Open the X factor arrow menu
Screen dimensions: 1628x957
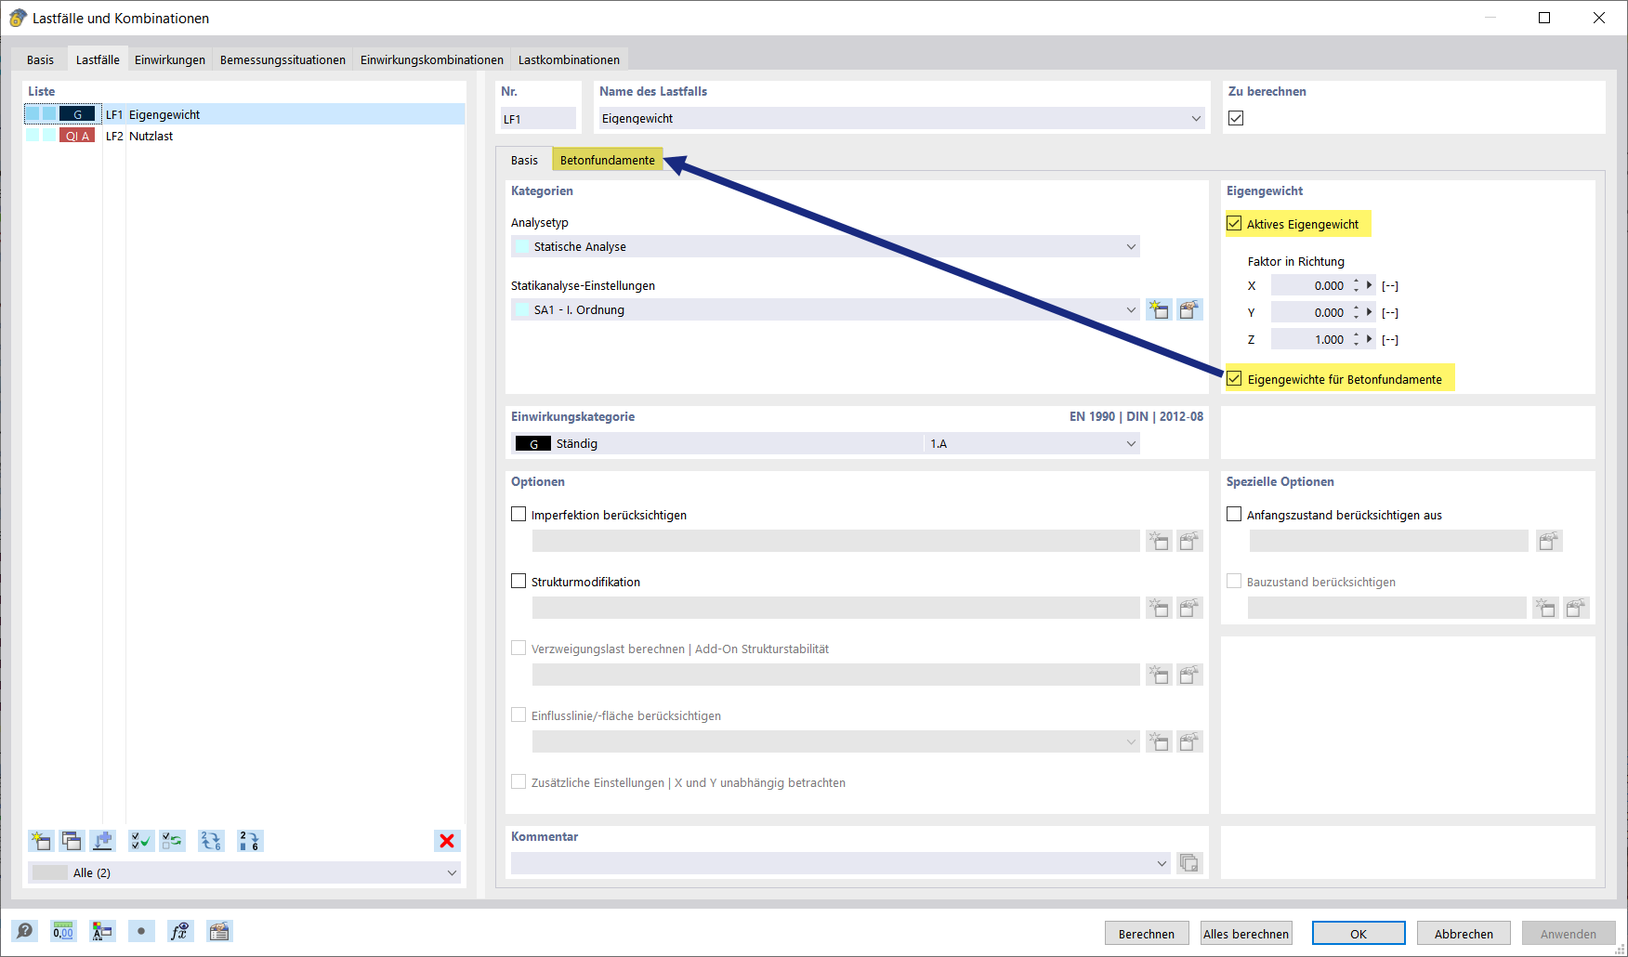click(x=1370, y=285)
